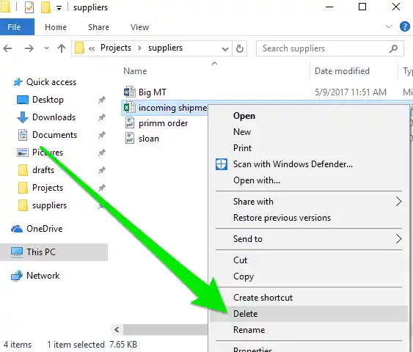Click the Projects breadcrumb in address bar
Viewport: 413px width, 352px height.
click(x=116, y=48)
